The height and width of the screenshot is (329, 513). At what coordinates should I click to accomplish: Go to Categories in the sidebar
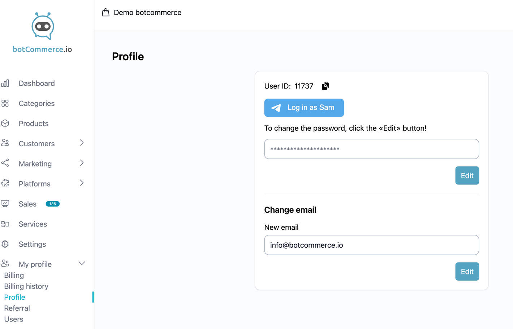(x=36, y=104)
